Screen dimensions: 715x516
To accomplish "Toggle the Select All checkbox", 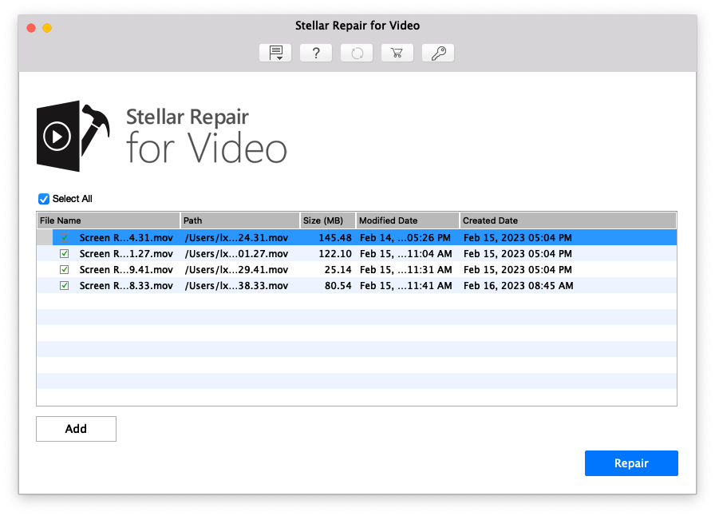I will click(x=44, y=199).
